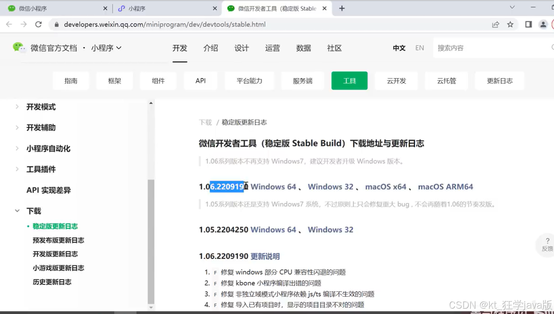Screen dimensions: 554x314
Task: Open the 服务端 section
Action: pyautogui.click(x=303, y=81)
